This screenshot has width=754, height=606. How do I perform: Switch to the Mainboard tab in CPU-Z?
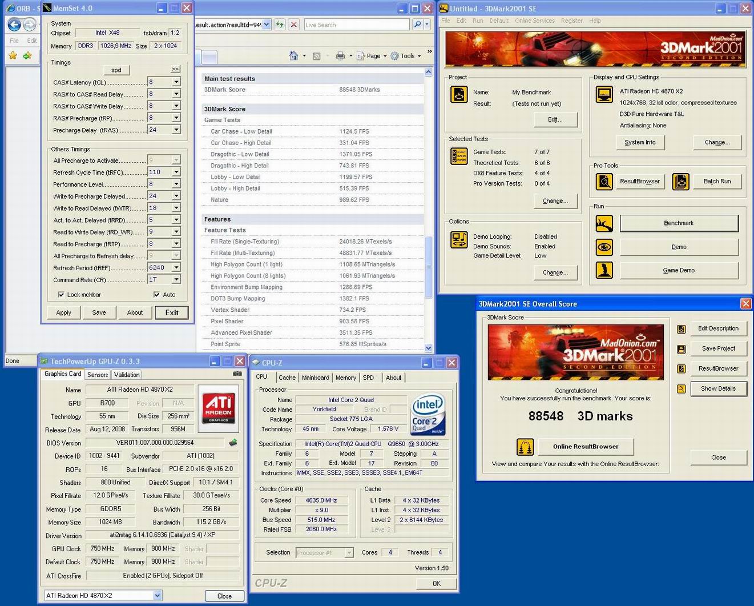point(316,378)
